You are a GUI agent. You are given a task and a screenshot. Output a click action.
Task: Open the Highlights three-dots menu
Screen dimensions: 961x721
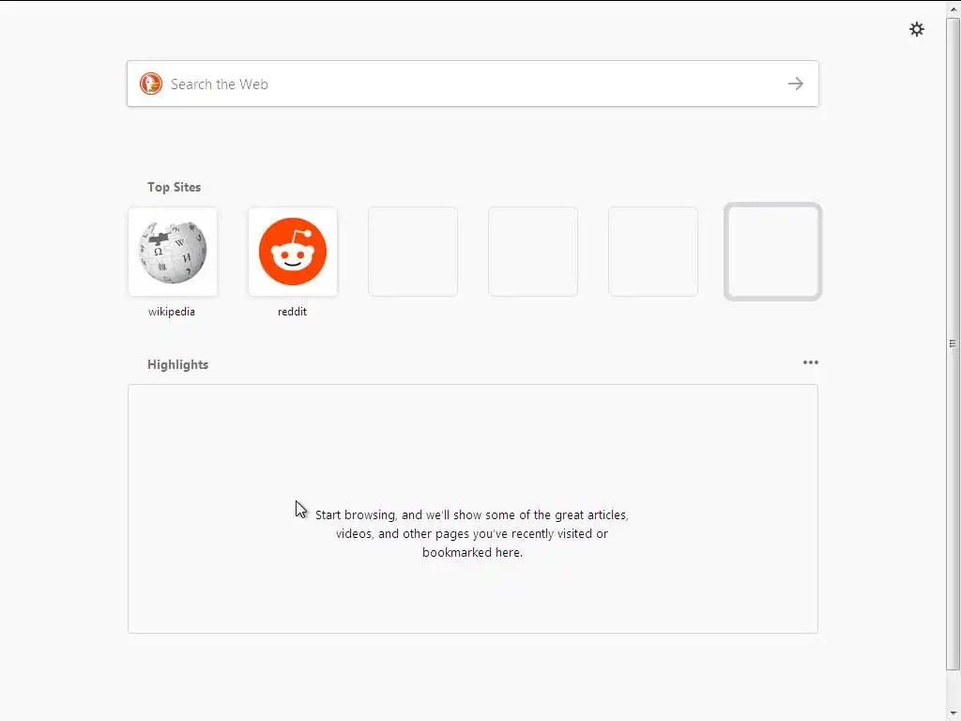[x=810, y=362]
